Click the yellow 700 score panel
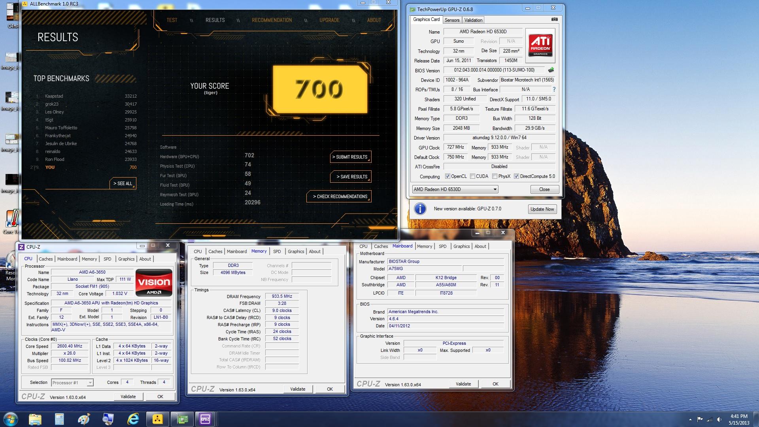 pos(320,89)
